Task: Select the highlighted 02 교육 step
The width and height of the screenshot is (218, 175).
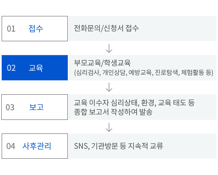Action: pos(35,68)
